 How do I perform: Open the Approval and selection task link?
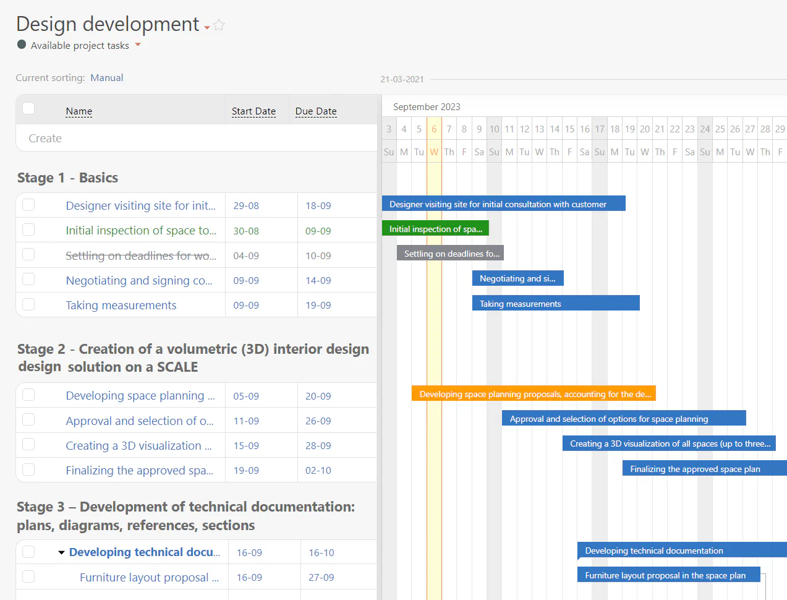point(140,421)
